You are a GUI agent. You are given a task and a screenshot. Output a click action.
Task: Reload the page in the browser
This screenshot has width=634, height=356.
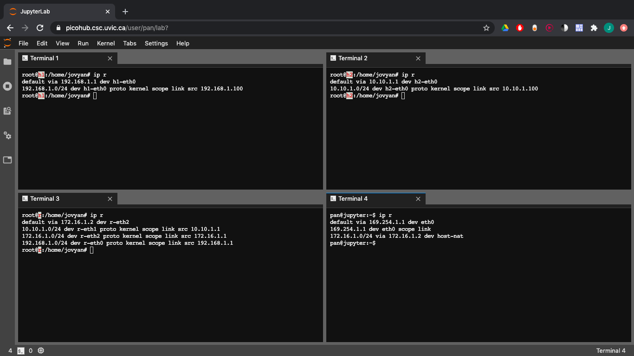(40, 28)
